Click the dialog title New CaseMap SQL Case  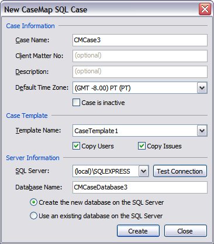click(46, 9)
